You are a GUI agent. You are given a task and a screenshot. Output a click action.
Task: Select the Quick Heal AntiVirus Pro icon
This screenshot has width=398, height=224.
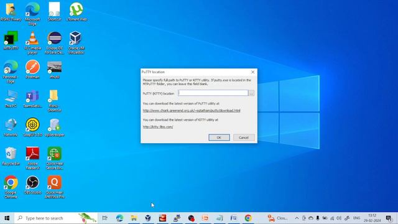click(54, 187)
